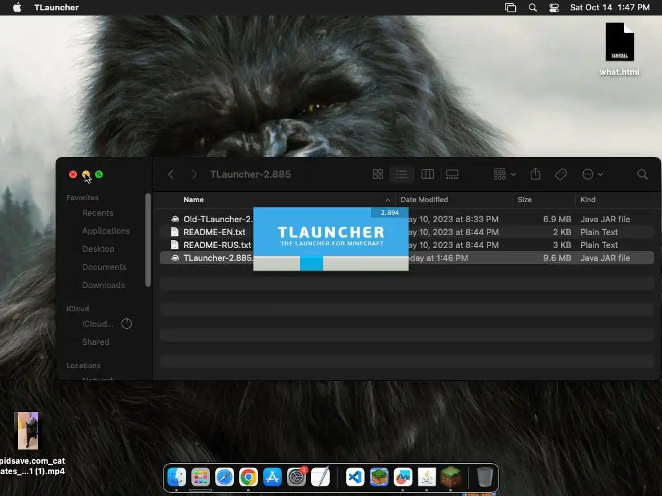The width and height of the screenshot is (662, 496).
Task: Open Launchpad from the Dock
Action: click(200, 477)
